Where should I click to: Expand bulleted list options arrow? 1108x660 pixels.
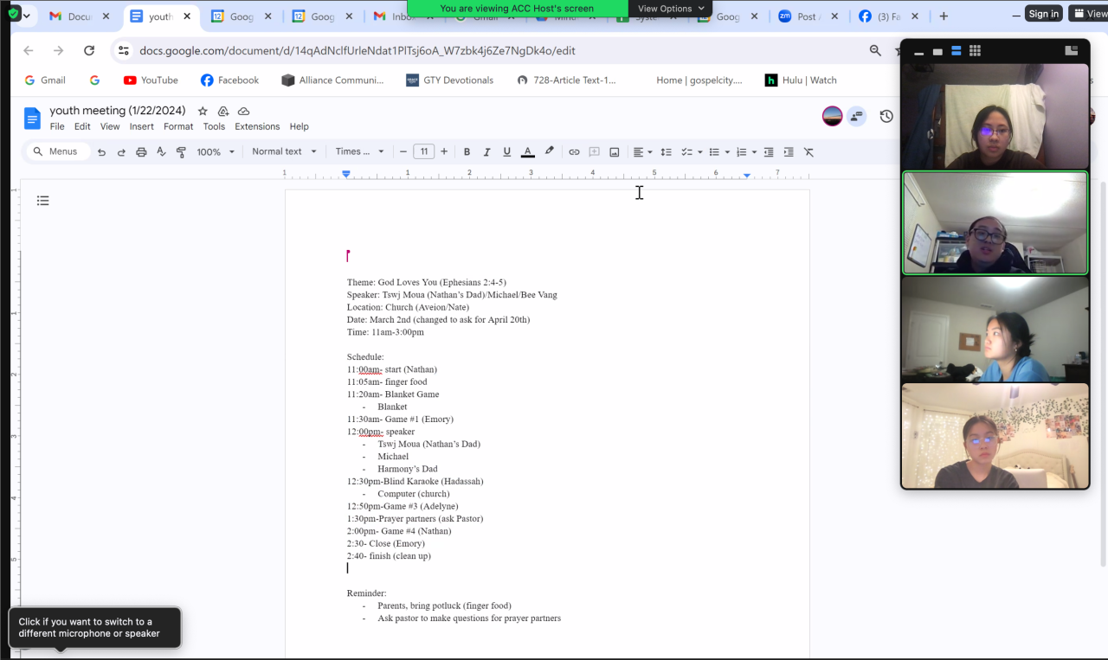727,152
